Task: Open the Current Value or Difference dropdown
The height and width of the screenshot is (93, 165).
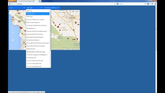Action: tap(52, 8)
